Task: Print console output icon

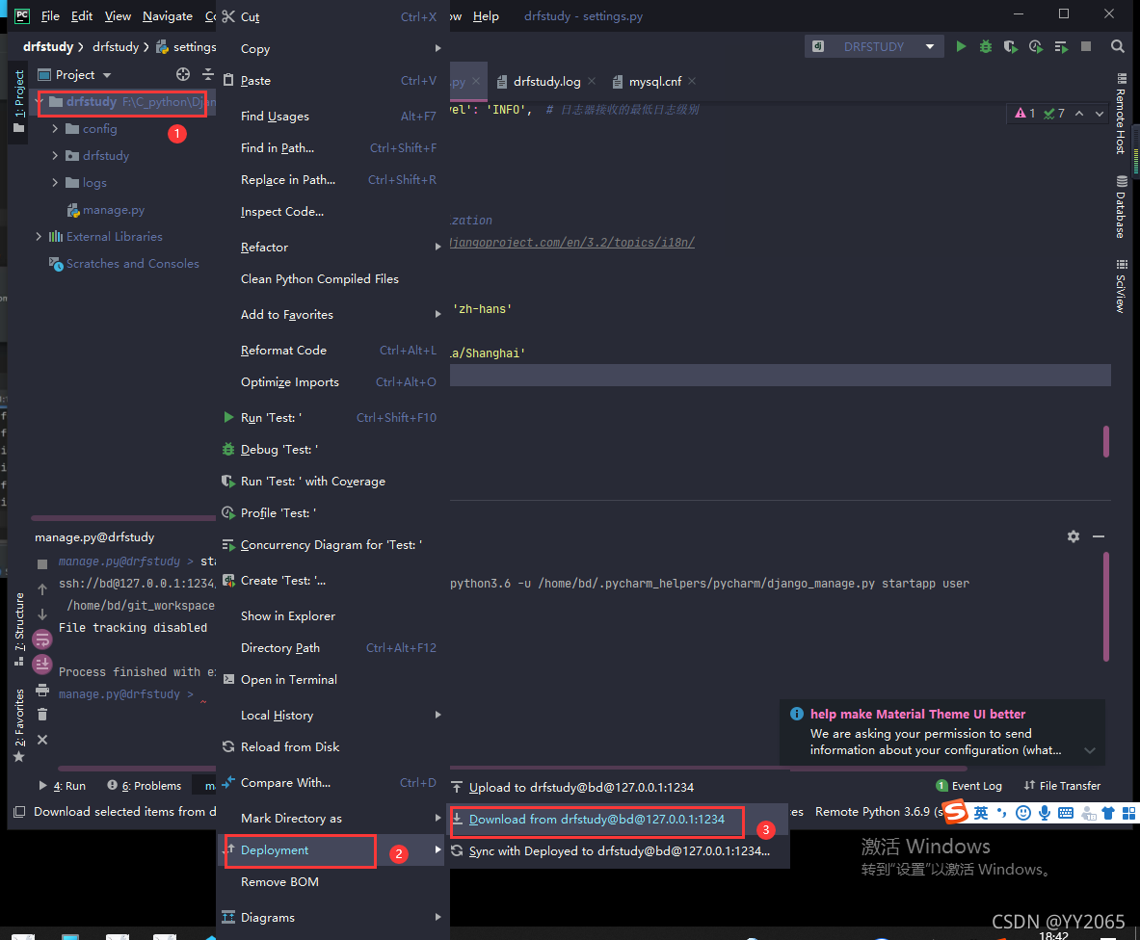Action: click(x=42, y=691)
